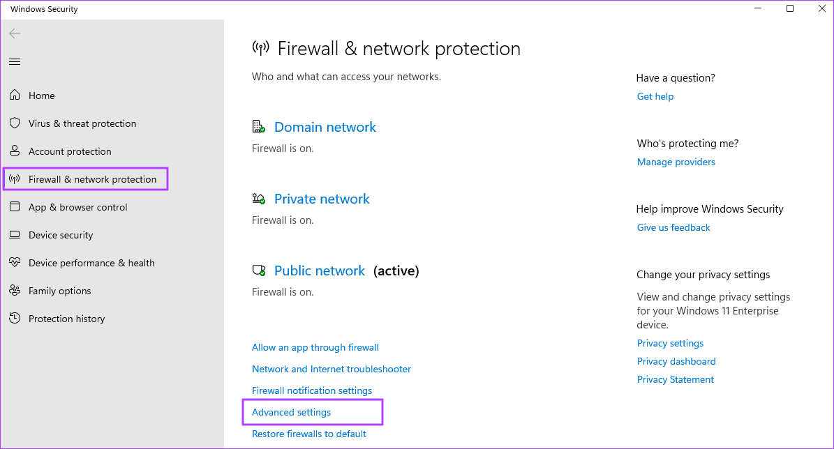This screenshot has width=834, height=449.
Task: Open the Private network settings
Action: [322, 199]
